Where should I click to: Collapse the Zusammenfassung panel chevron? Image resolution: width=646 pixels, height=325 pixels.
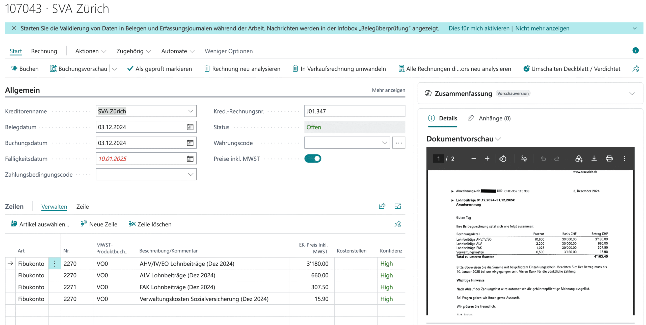coord(632,93)
